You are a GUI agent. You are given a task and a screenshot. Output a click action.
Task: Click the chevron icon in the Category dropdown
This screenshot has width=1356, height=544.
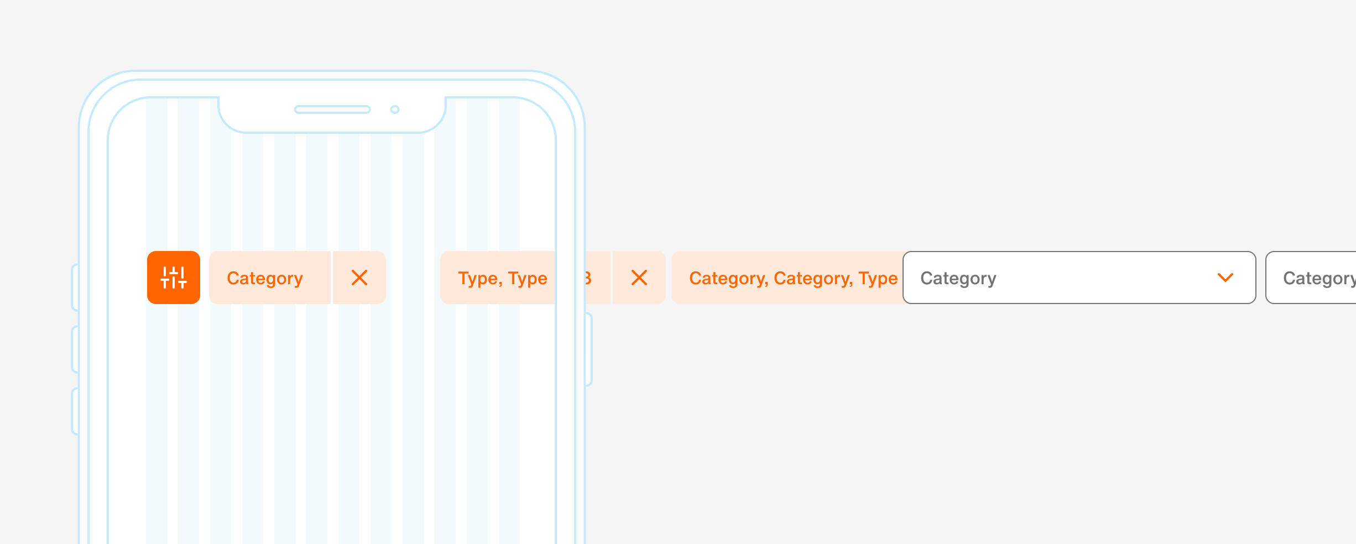pyautogui.click(x=1225, y=278)
